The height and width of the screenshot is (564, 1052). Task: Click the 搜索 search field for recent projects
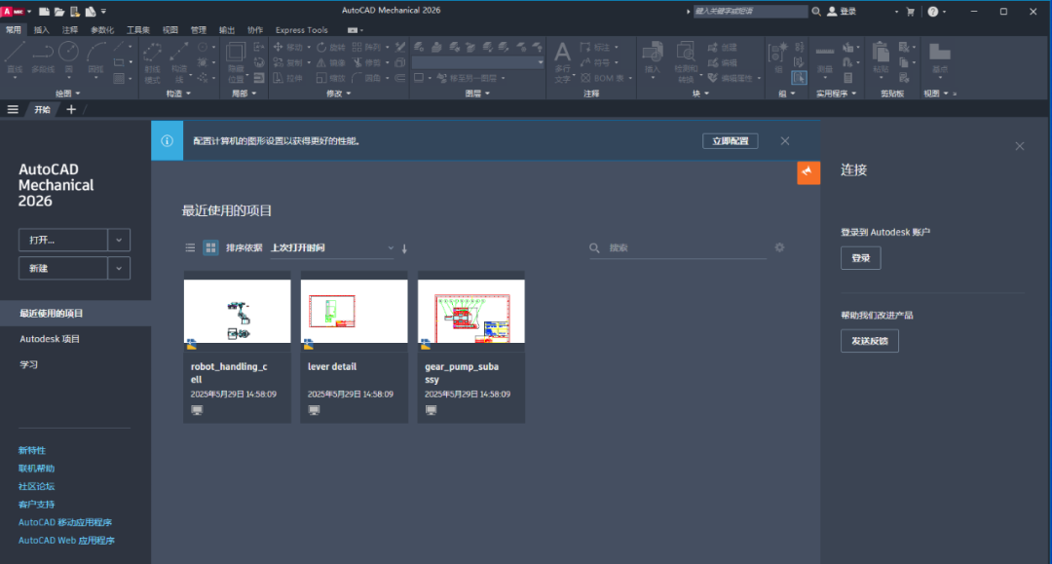(682, 248)
